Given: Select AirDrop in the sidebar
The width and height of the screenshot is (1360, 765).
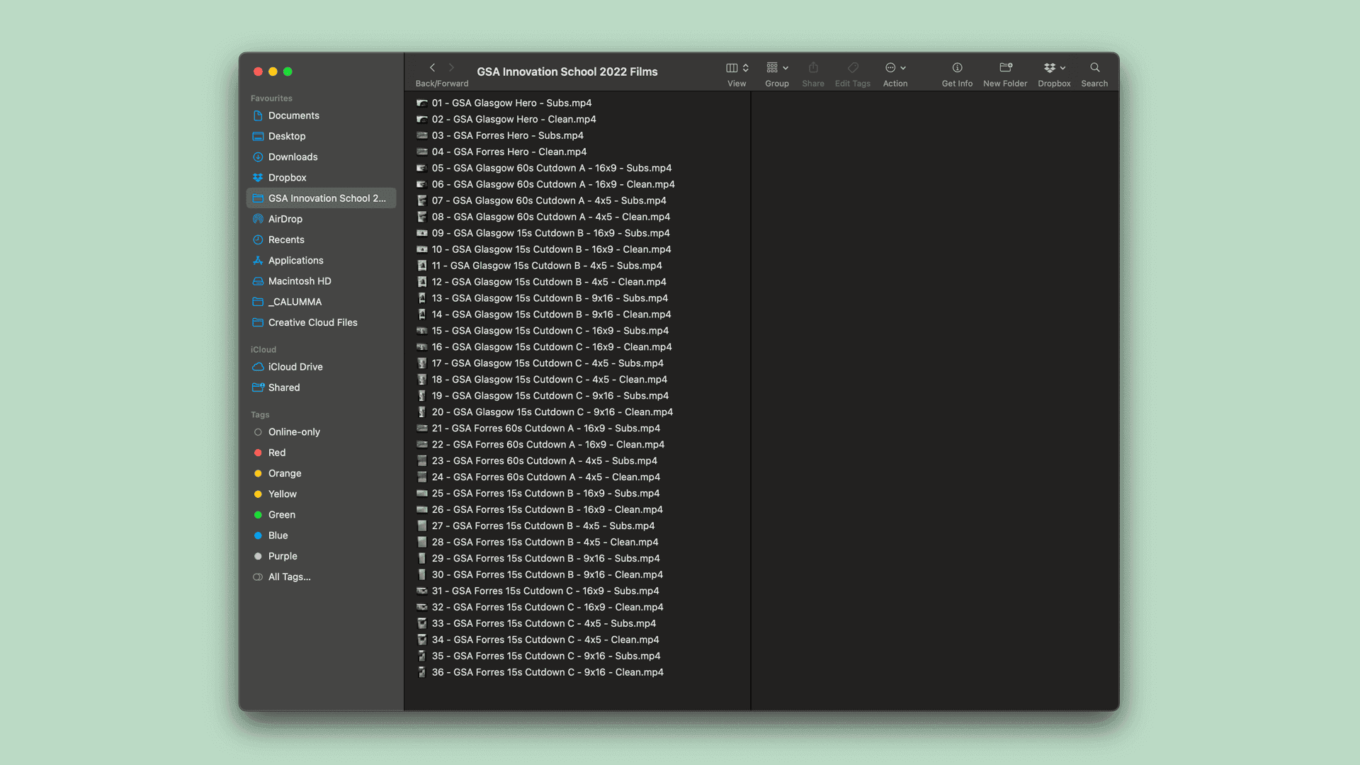Looking at the screenshot, I should pyautogui.click(x=285, y=219).
